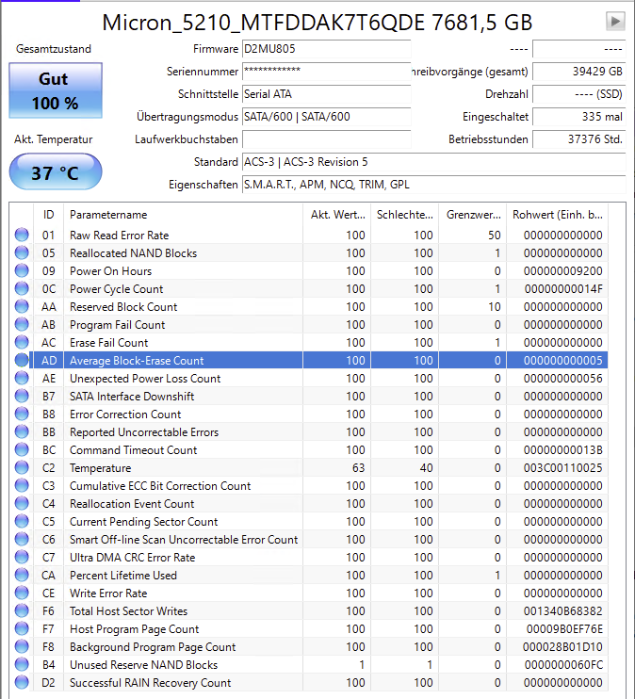Viewport: 635px width, 699px height.
Task: Select the Average Block-Erase Count highlighted row
Action: click(318, 360)
